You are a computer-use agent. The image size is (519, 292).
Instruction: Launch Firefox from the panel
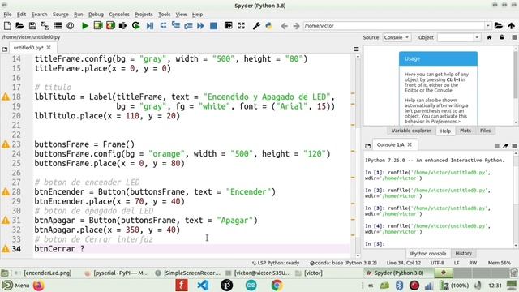(x=39, y=285)
